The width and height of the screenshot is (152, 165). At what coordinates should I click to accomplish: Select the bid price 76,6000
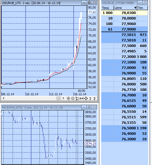point(129,106)
